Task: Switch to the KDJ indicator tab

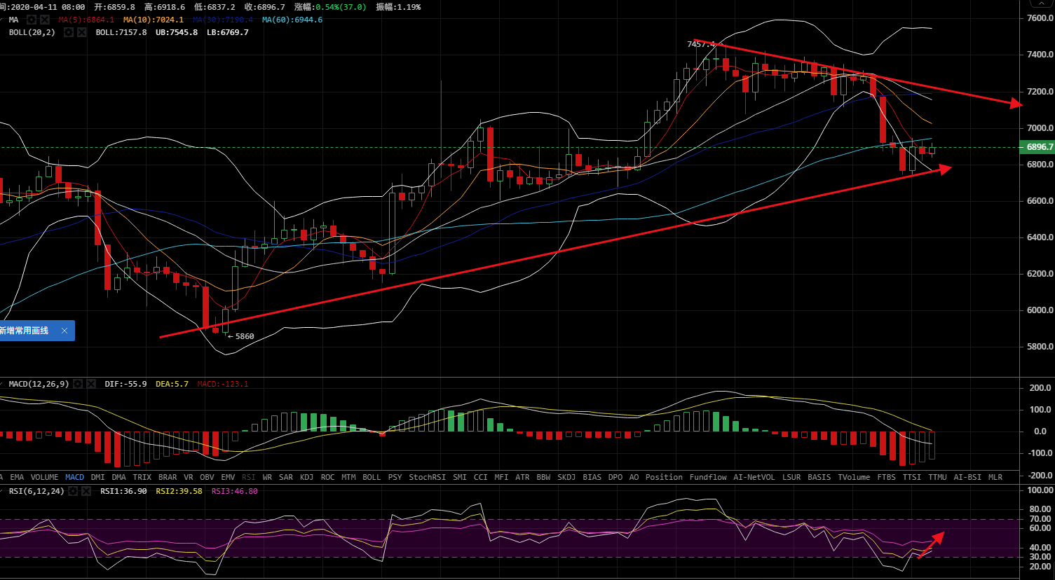Action: pyautogui.click(x=306, y=477)
